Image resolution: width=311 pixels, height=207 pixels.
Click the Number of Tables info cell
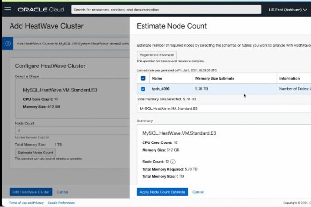[295, 89]
